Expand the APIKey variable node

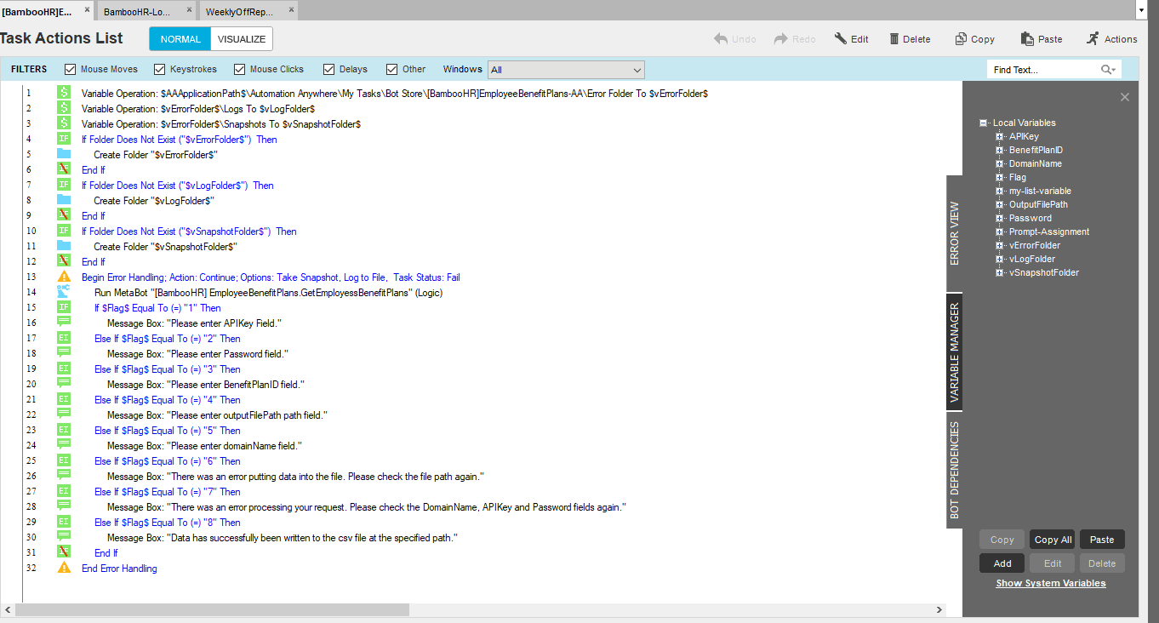[x=1000, y=136]
